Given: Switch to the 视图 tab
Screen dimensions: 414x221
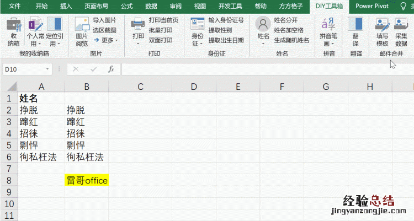Looking at the screenshot, I should pyautogui.click(x=200, y=6).
